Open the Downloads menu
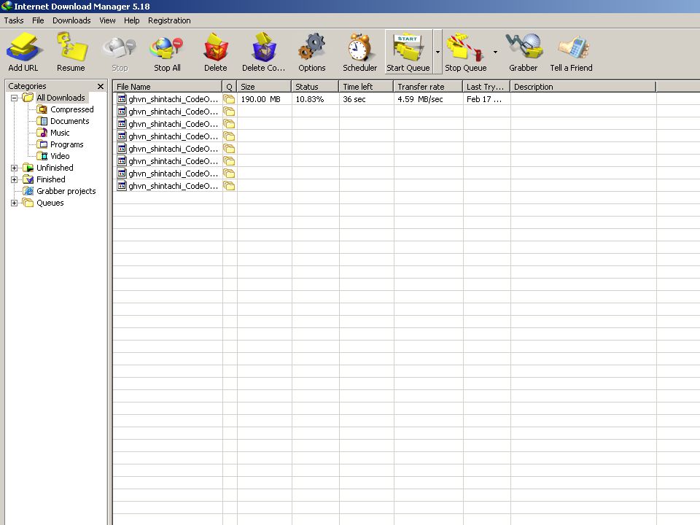Screen dimensions: 700x525 [71, 20]
